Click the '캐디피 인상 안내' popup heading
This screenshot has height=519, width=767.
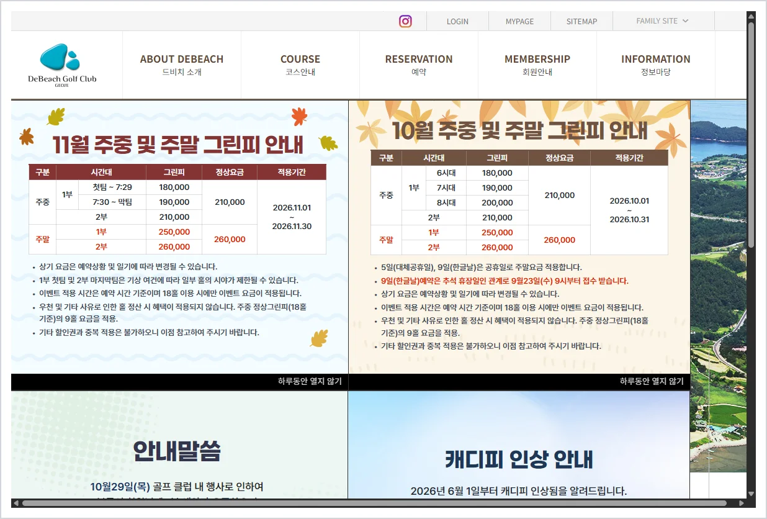(519, 459)
